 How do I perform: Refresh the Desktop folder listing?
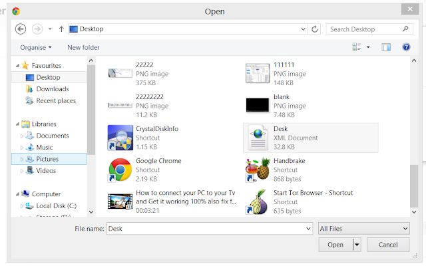tap(315, 29)
